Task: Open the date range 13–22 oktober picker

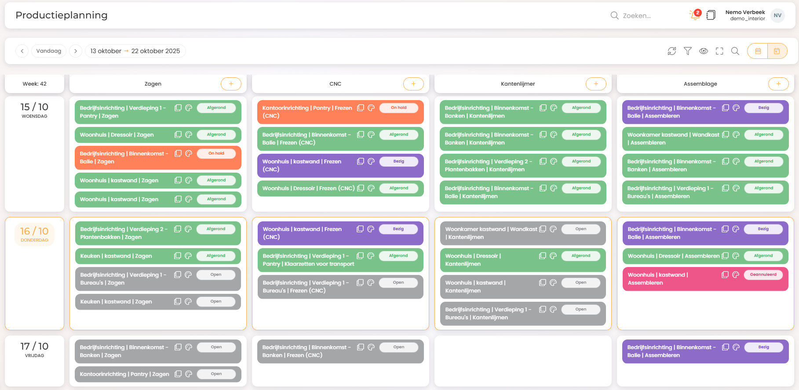Action: (135, 51)
